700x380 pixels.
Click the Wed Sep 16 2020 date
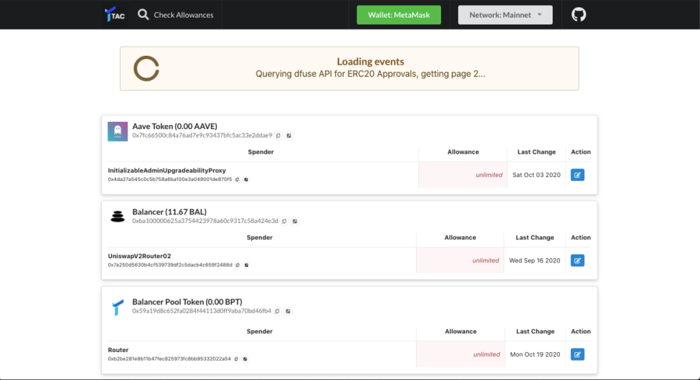534,260
